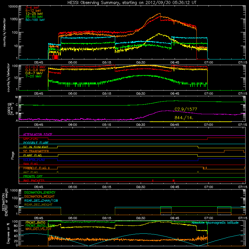The height and width of the screenshot is (249, 249).
Task: Select the FRONTS_OFF flag label
Action: point(33,176)
